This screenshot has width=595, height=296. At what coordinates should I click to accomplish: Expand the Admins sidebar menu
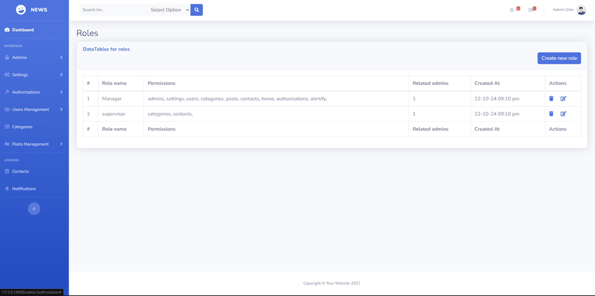click(34, 57)
